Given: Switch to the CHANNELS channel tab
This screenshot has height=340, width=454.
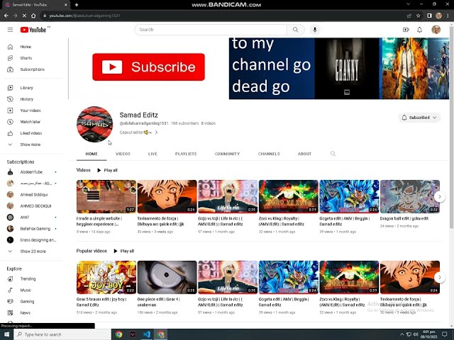Looking at the screenshot, I should point(269,154).
